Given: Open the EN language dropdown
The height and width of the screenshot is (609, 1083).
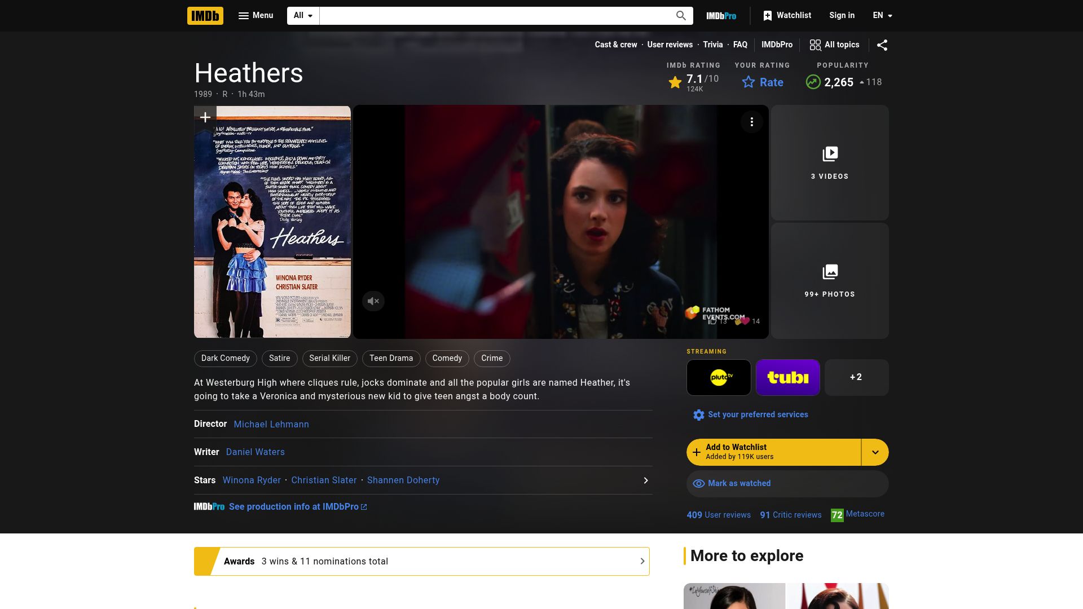Looking at the screenshot, I should [x=882, y=16].
